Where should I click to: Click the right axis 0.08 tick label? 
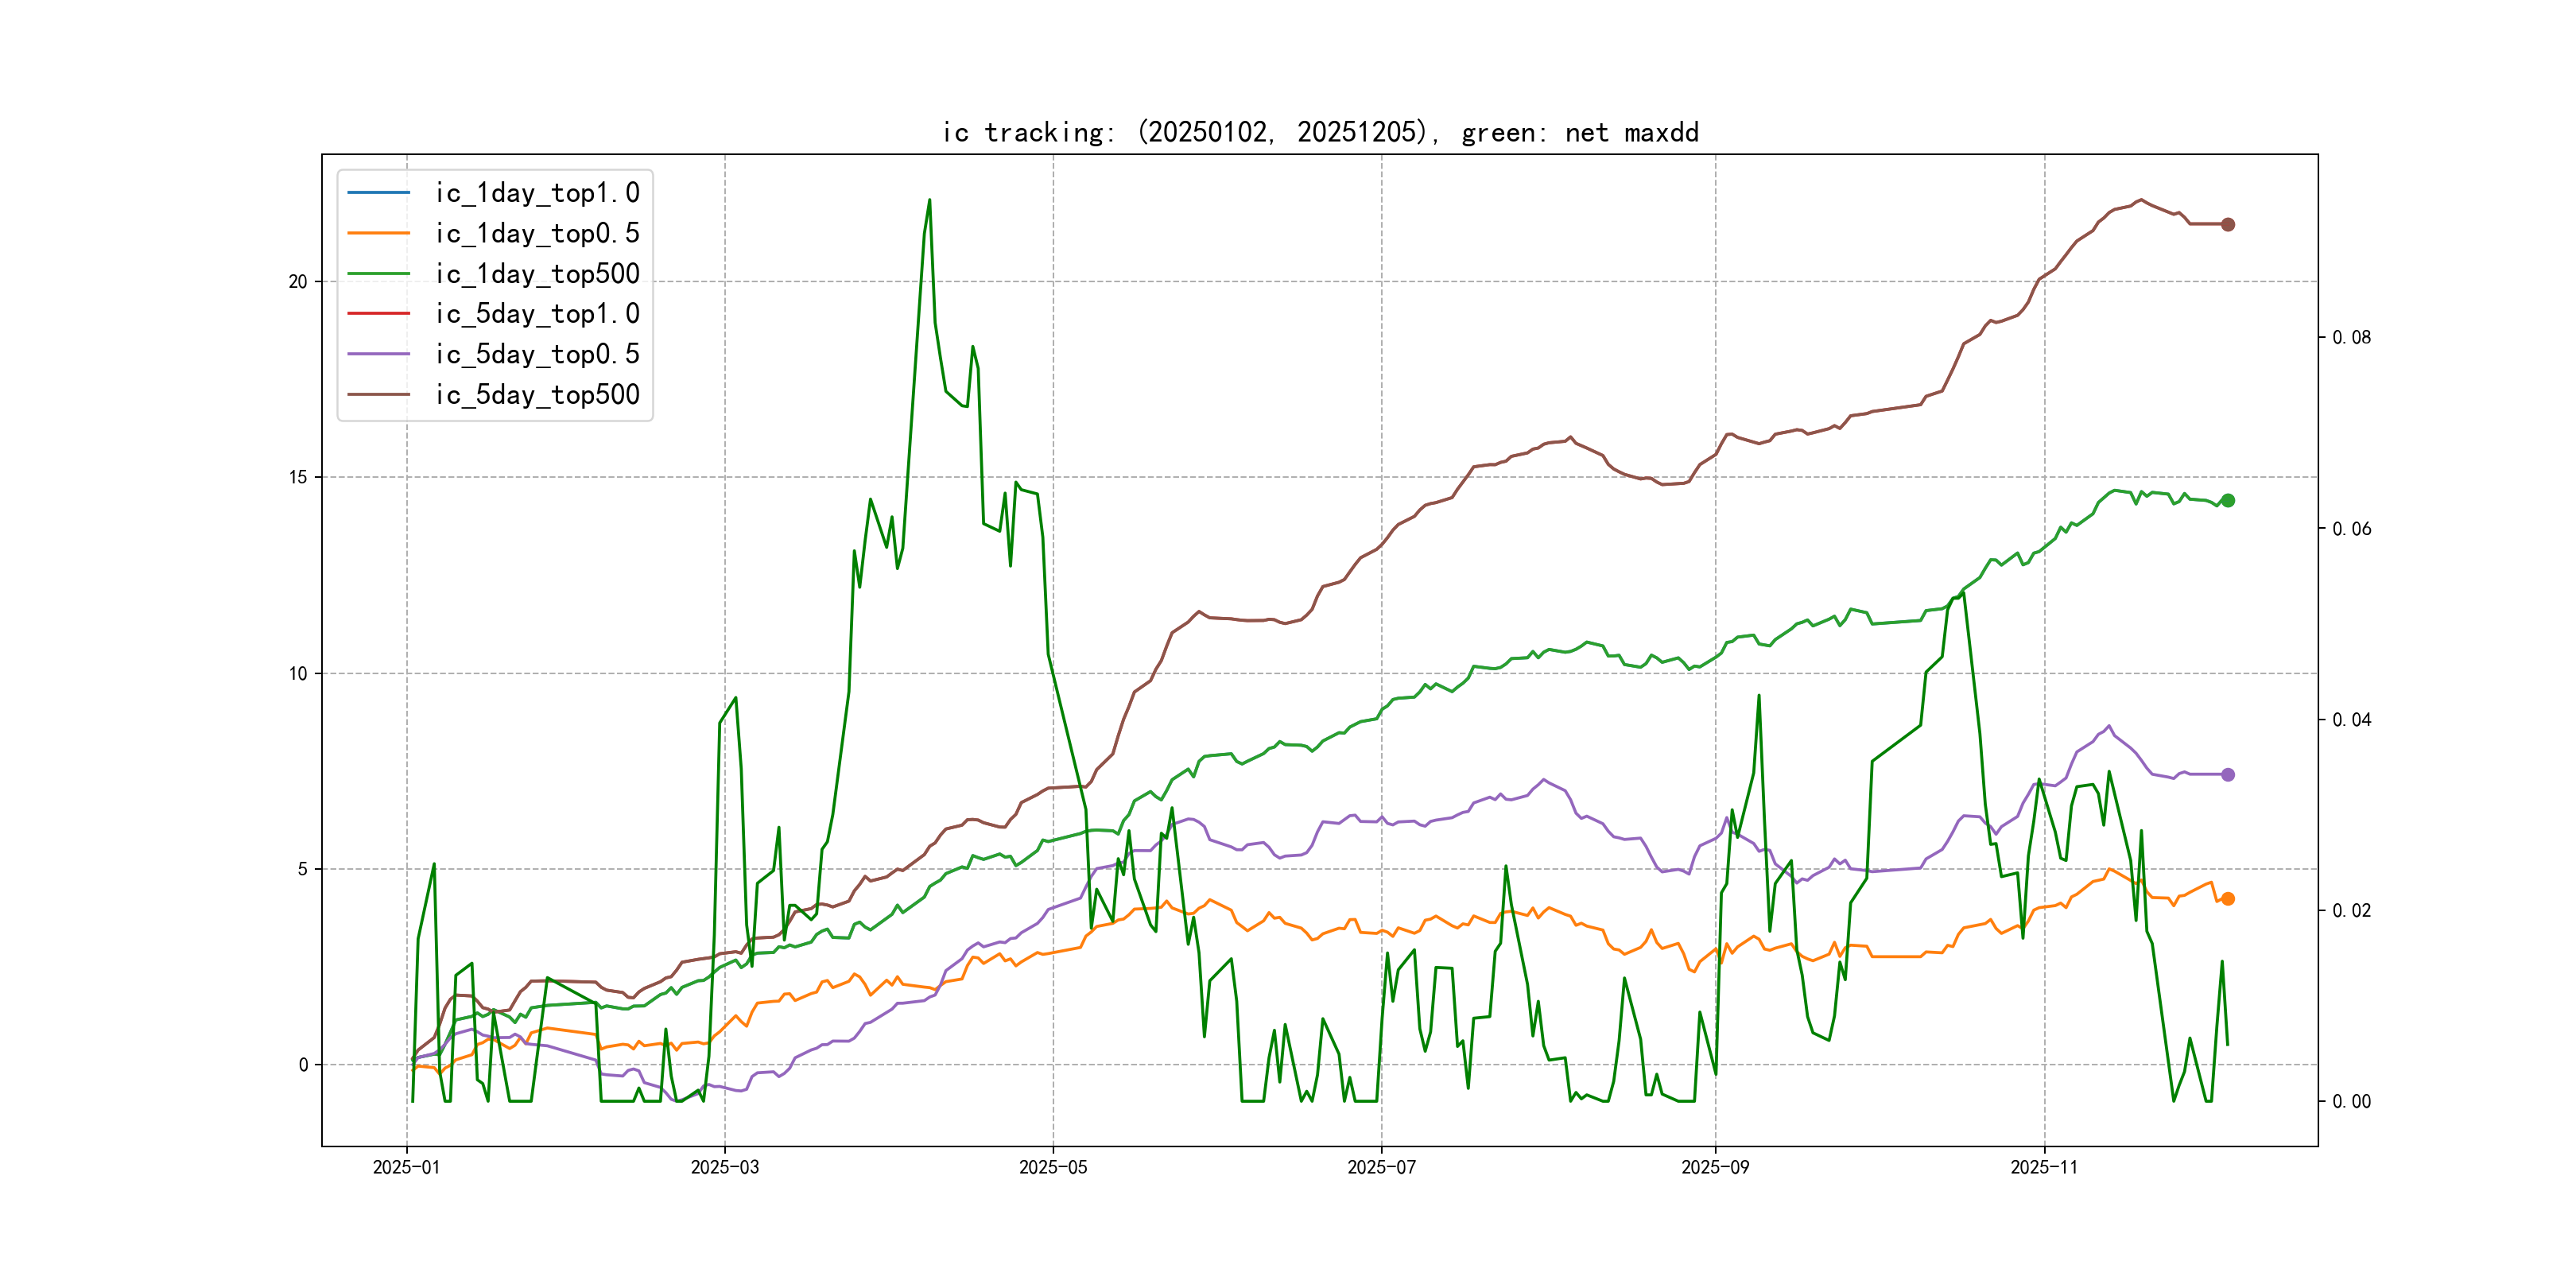pyautogui.click(x=2351, y=338)
